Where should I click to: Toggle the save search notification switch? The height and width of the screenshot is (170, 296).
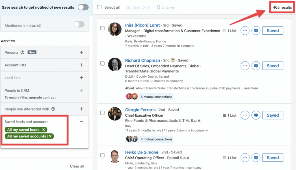point(83,7)
